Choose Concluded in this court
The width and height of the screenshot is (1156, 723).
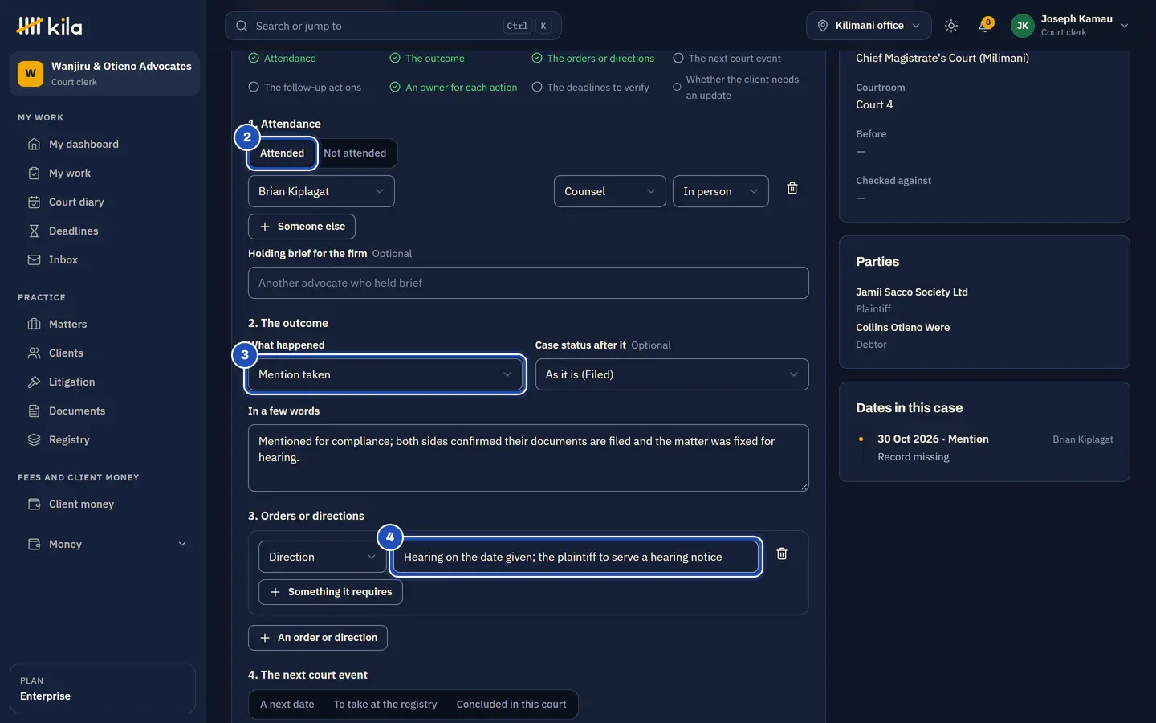[511, 705]
